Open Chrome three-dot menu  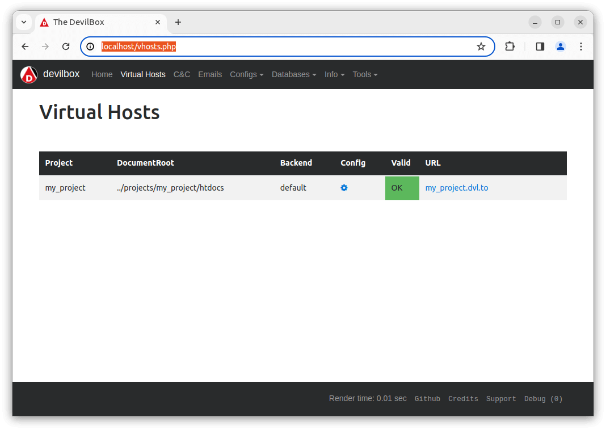[x=580, y=47]
